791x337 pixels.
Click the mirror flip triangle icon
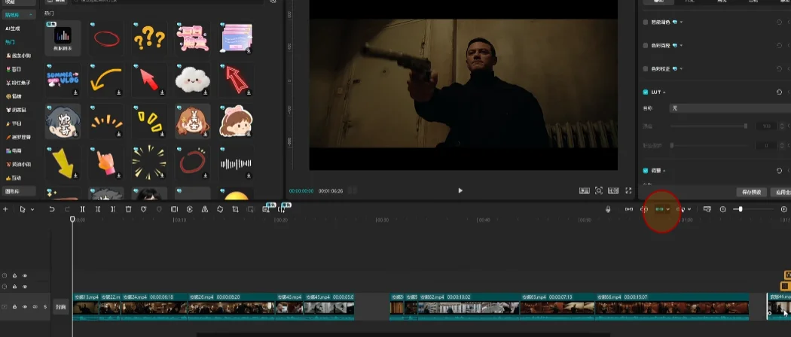tap(205, 209)
